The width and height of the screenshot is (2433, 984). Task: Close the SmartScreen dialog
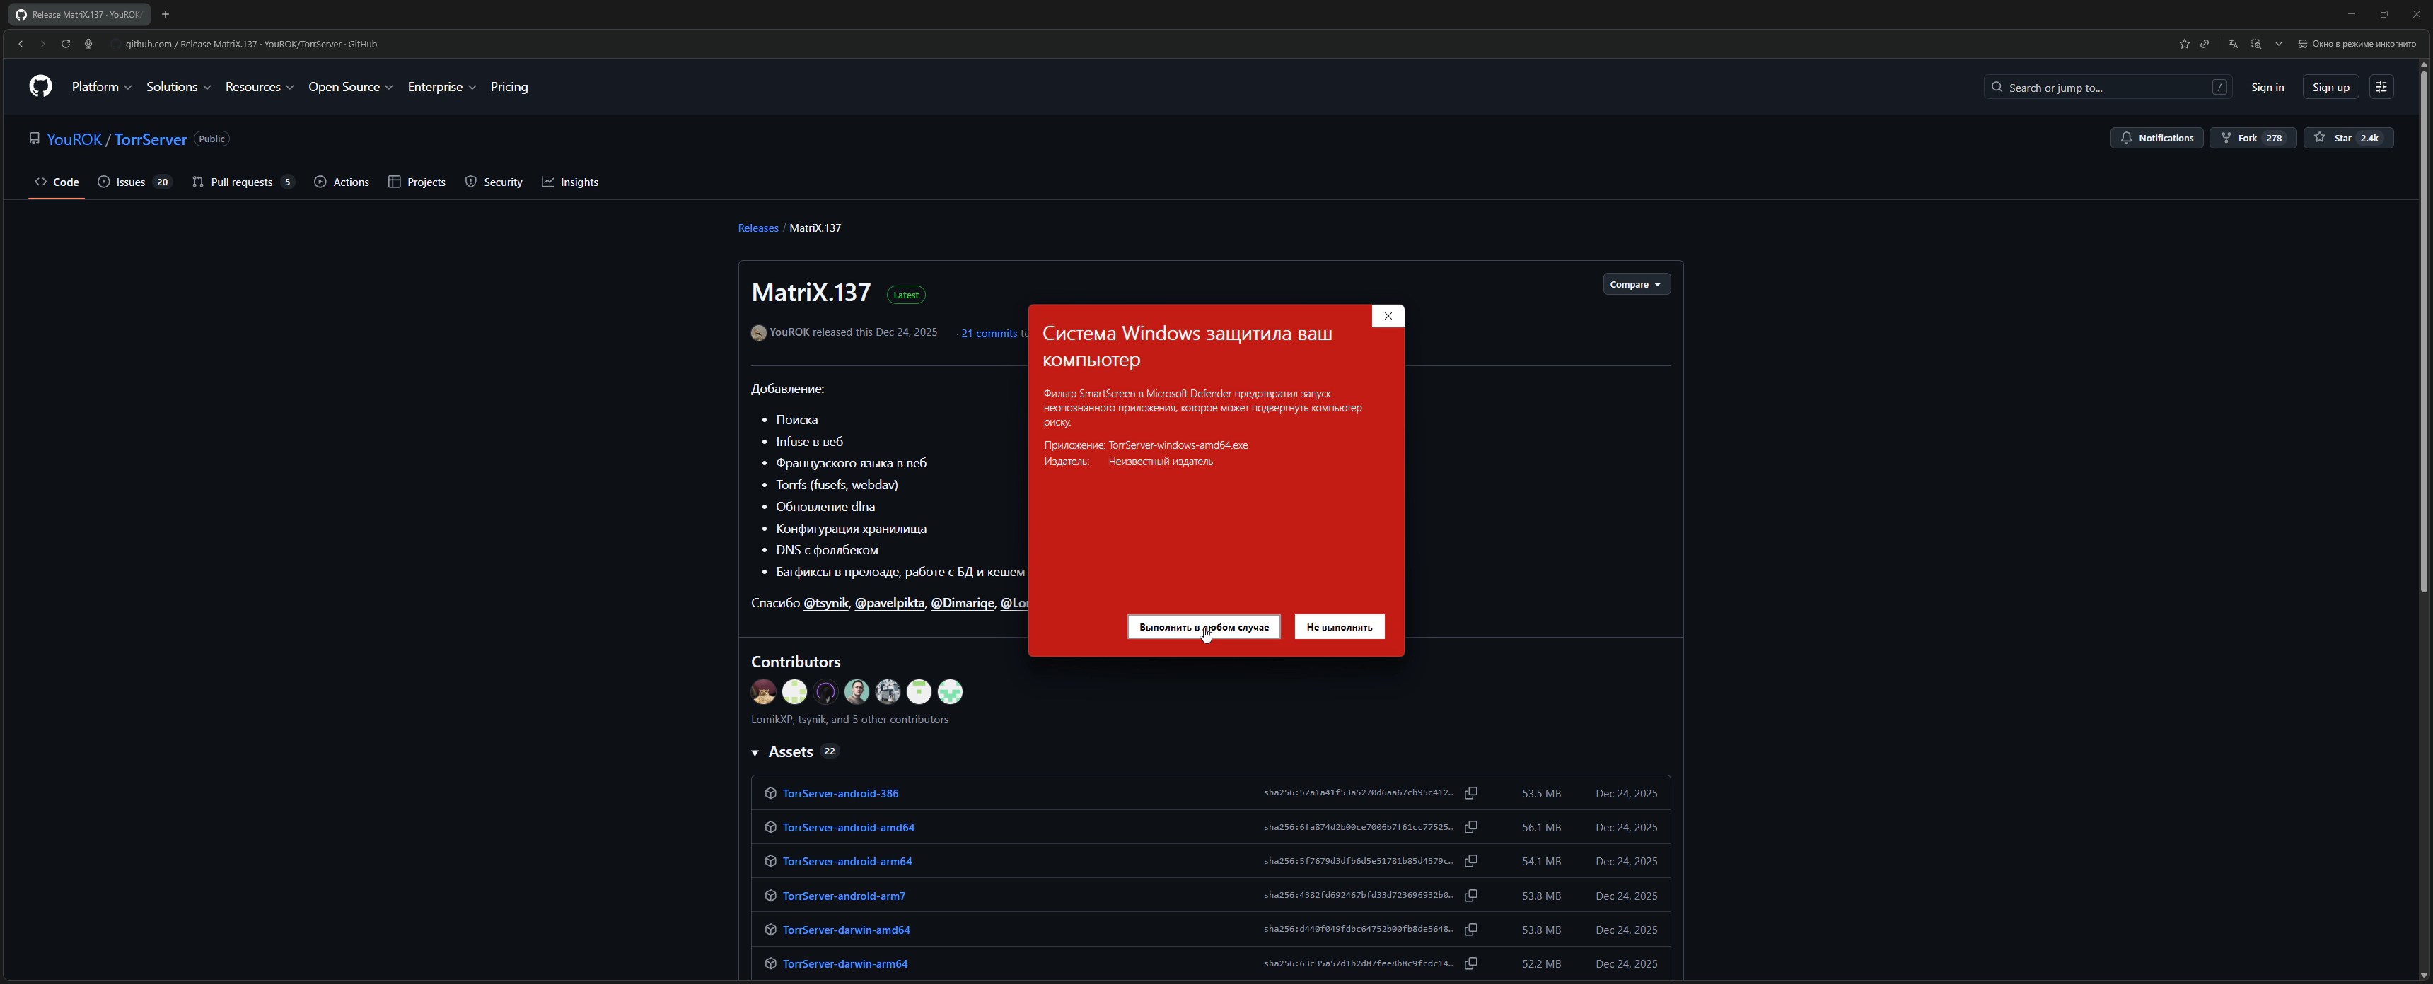1388,317
